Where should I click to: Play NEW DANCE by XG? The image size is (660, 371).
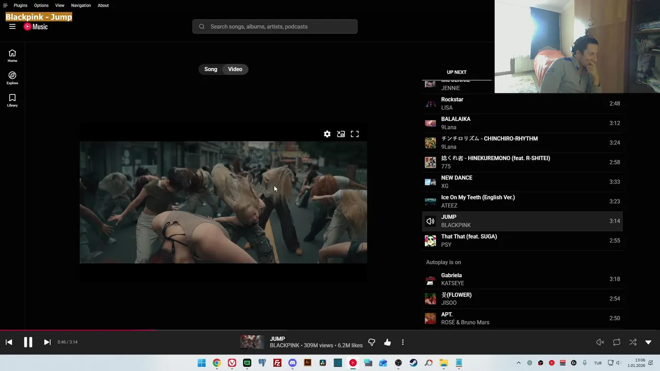(x=522, y=182)
